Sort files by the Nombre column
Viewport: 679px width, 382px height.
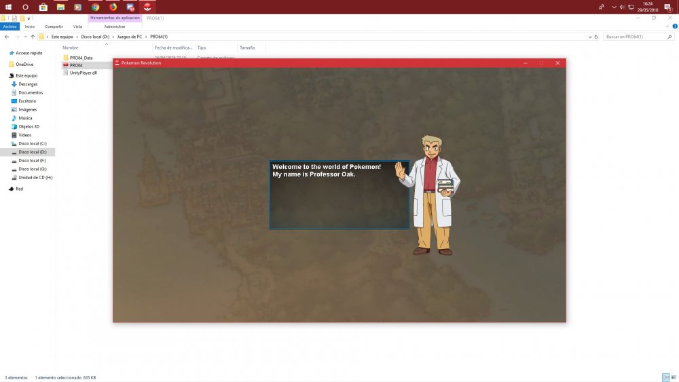click(x=71, y=47)
